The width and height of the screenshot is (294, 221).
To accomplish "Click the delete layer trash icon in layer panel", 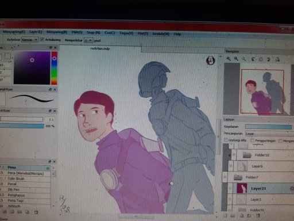I will tap(258, 216).
